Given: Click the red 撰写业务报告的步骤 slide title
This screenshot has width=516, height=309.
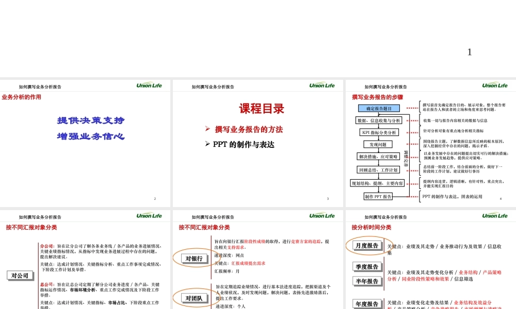Looking at the screenshot, I should [378, 97].
